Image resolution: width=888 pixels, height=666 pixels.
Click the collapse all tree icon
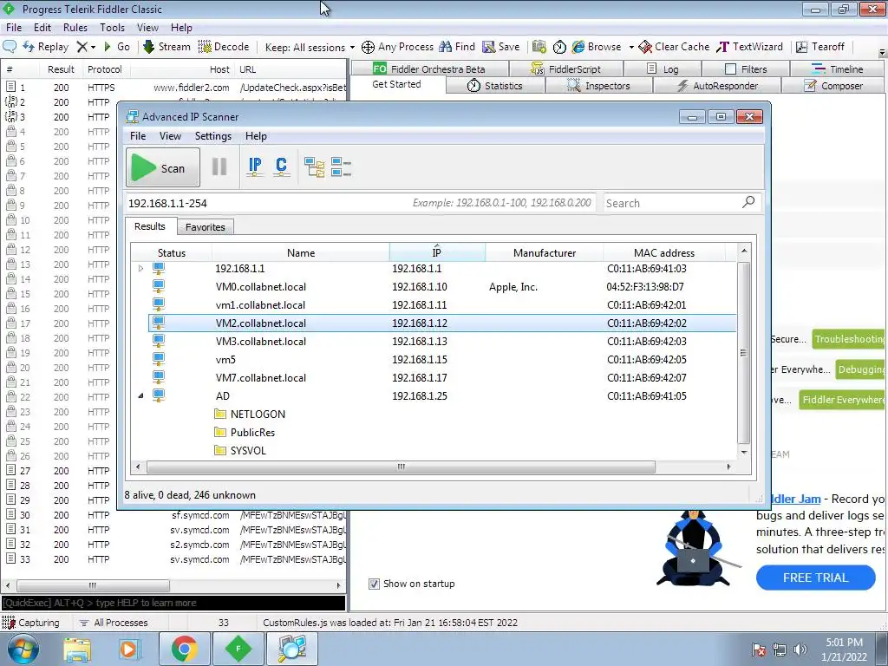click(341, 167)
